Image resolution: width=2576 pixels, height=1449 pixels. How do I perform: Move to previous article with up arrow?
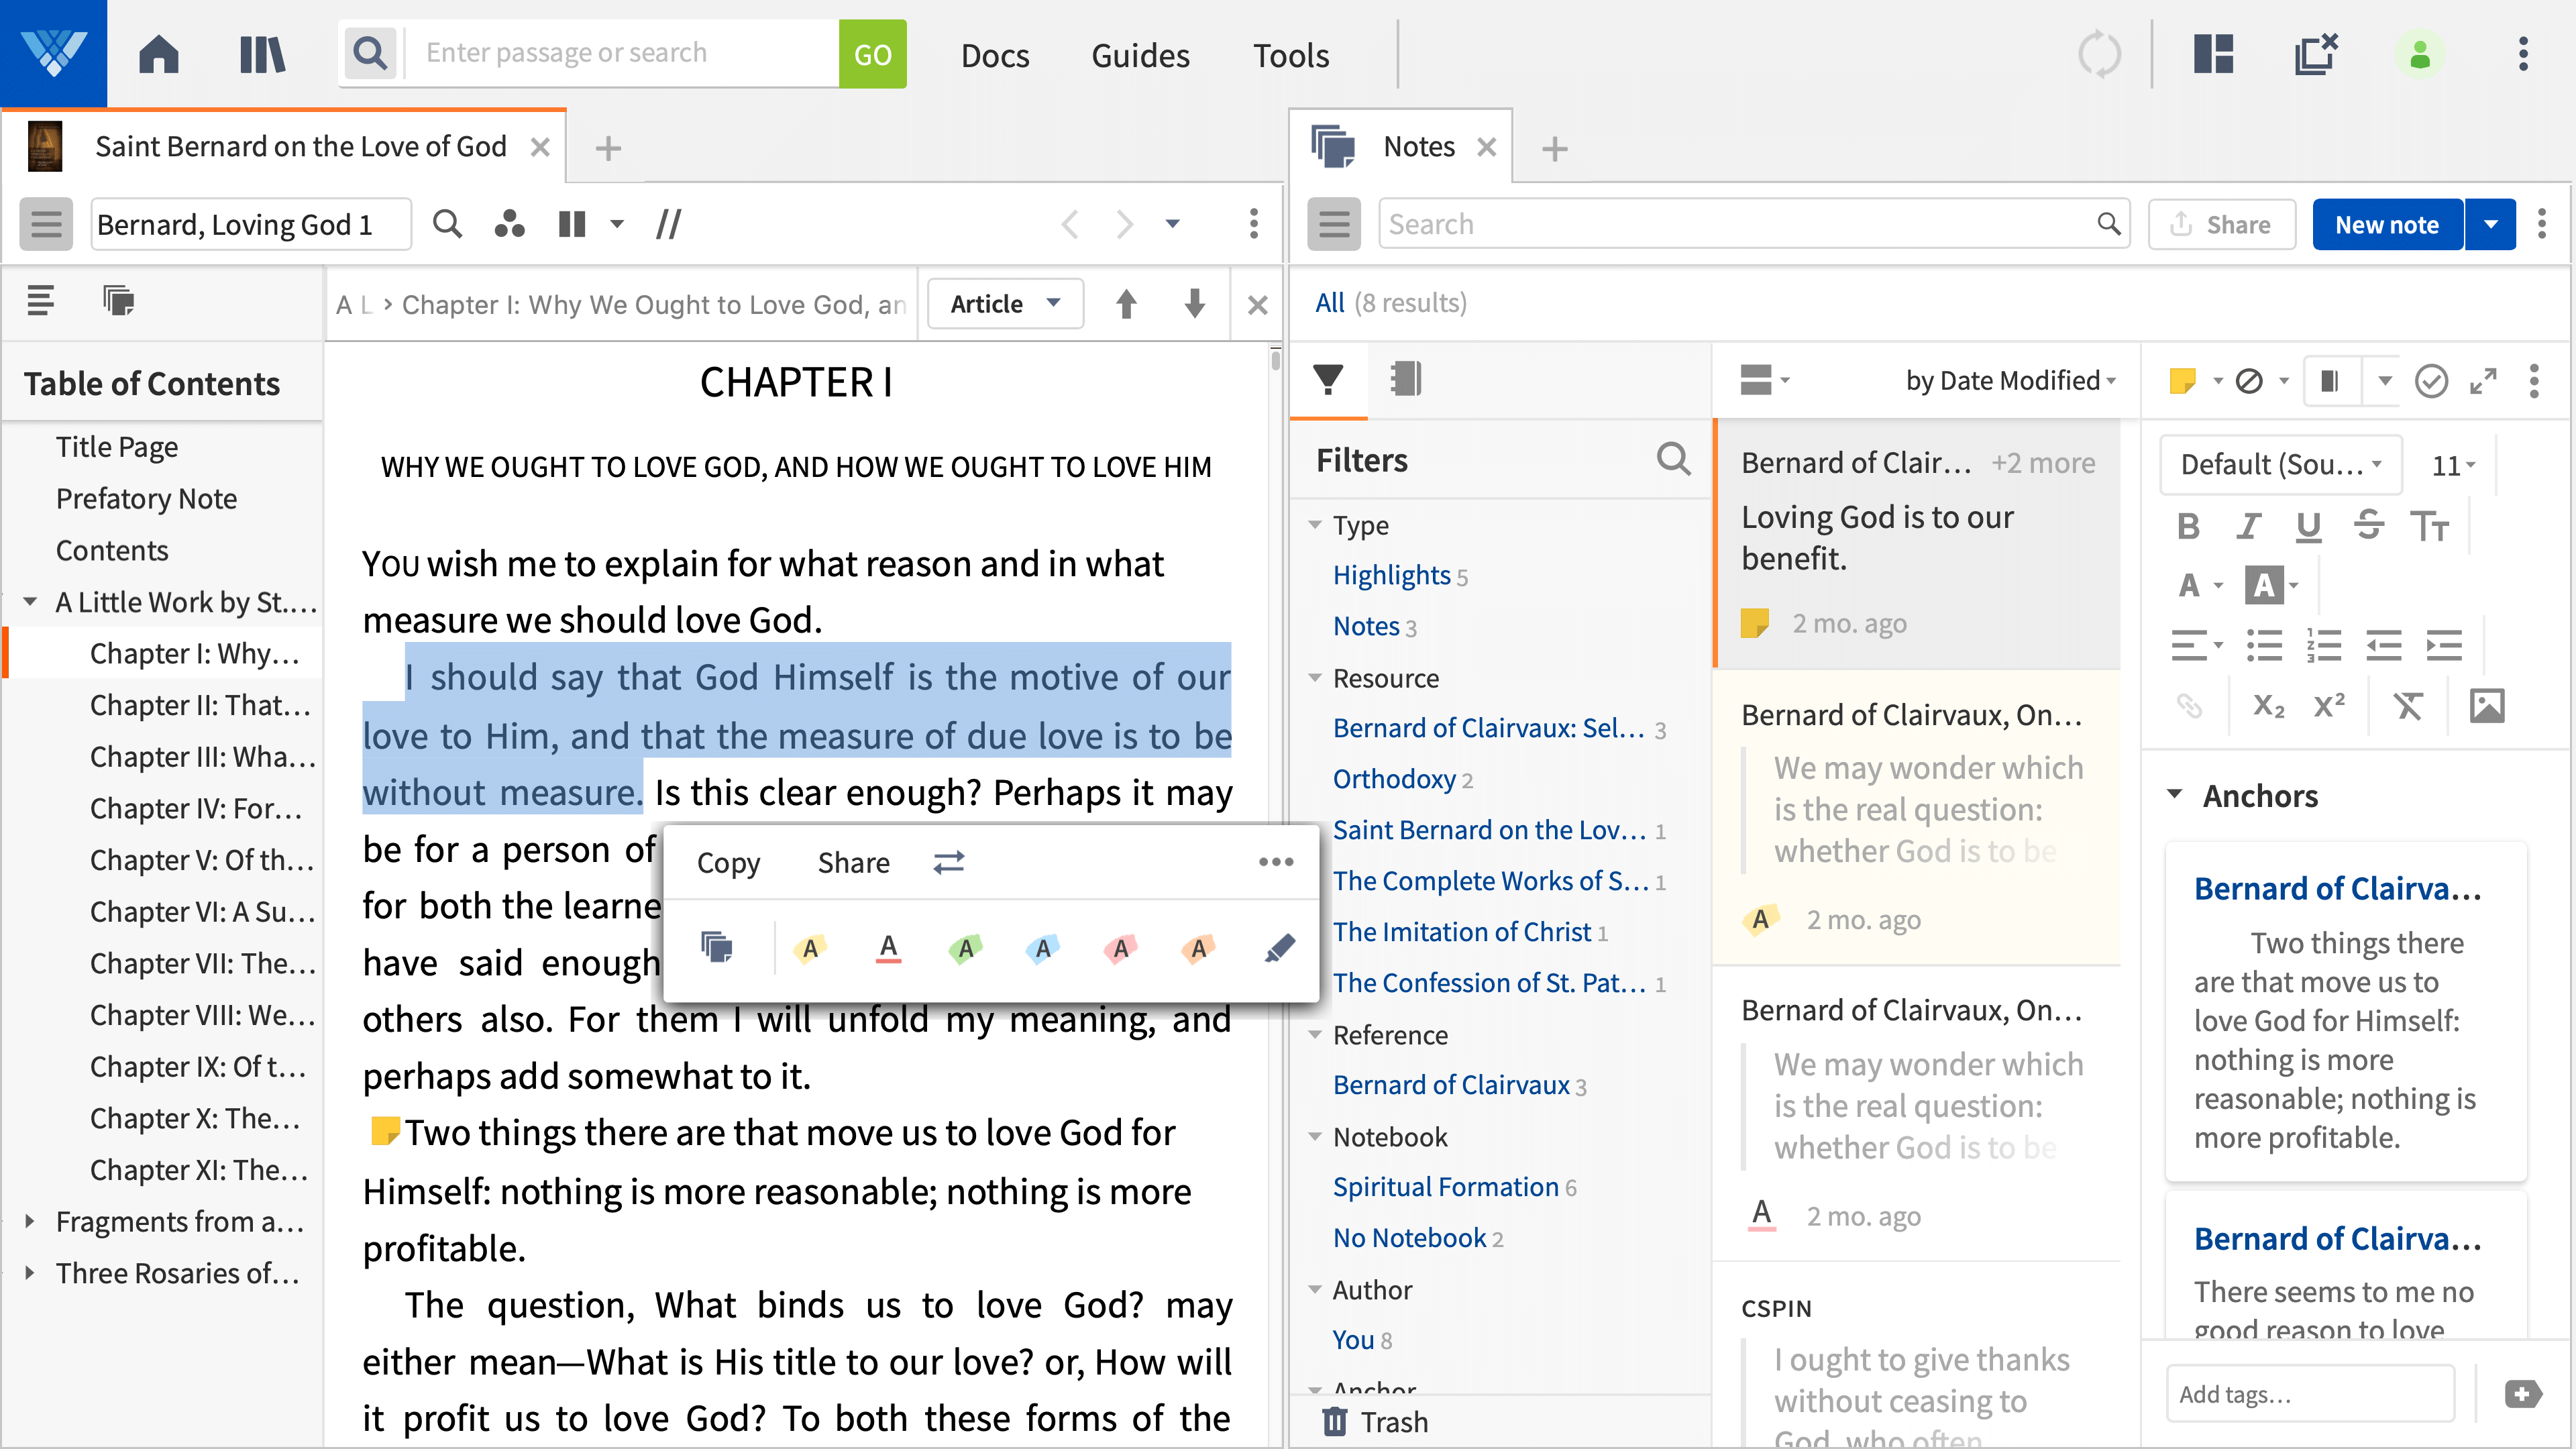(1126, 303)
